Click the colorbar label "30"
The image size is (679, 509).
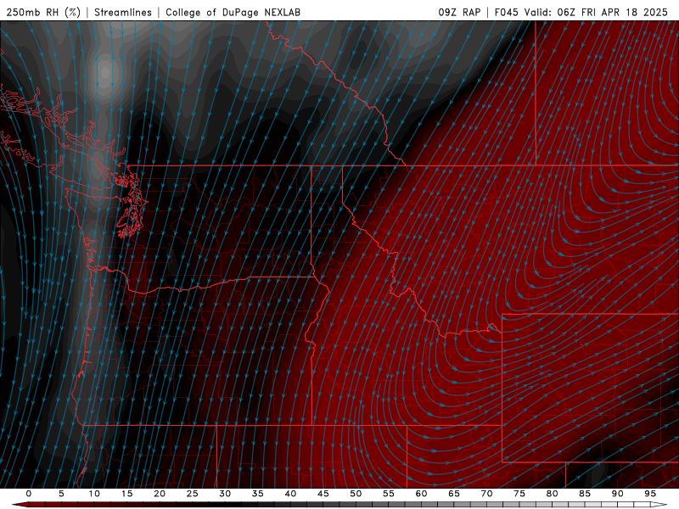click(x=225, y=494)
